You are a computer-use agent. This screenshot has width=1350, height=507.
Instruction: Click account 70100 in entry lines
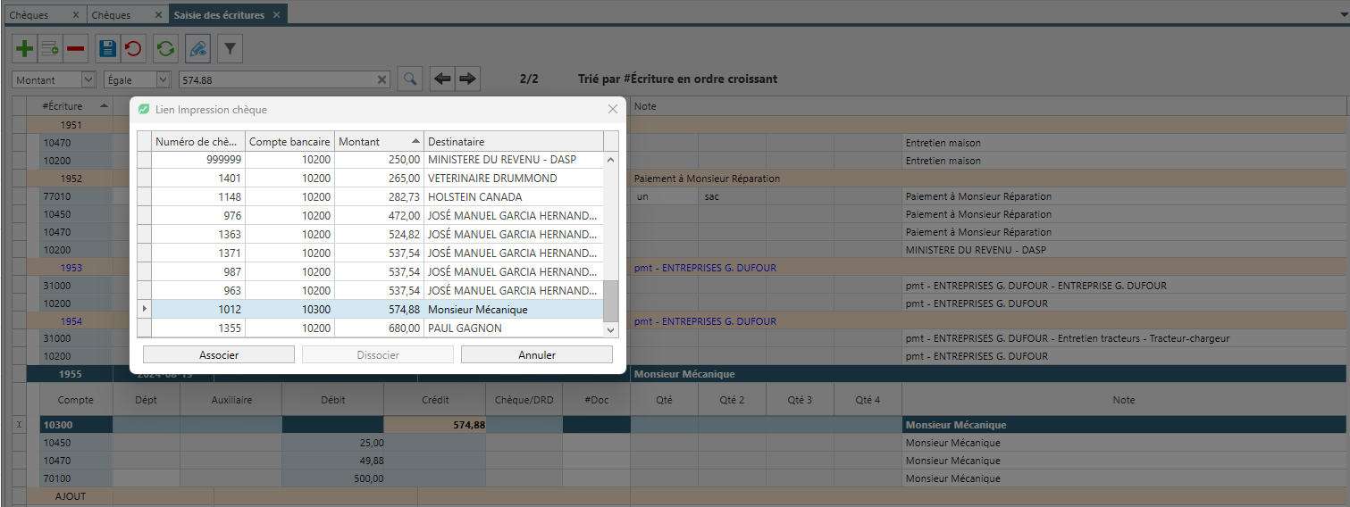pos(77,478)
